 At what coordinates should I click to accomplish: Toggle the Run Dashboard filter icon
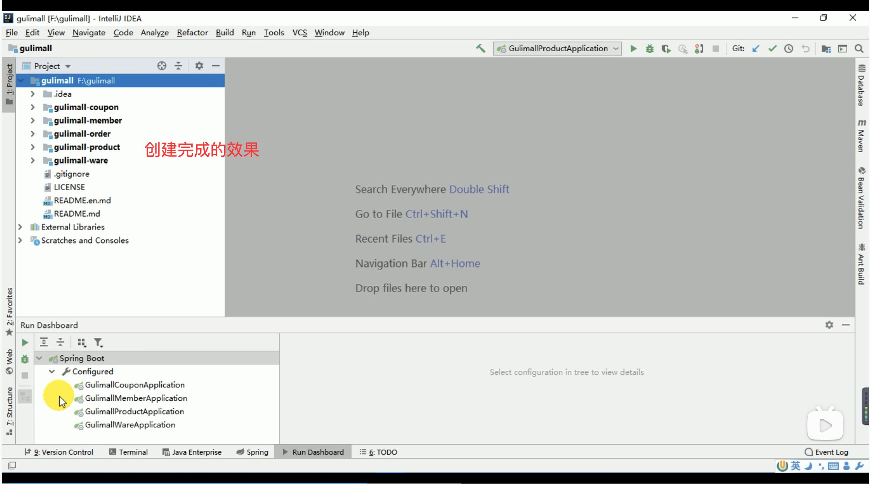(x=98, y=342)
